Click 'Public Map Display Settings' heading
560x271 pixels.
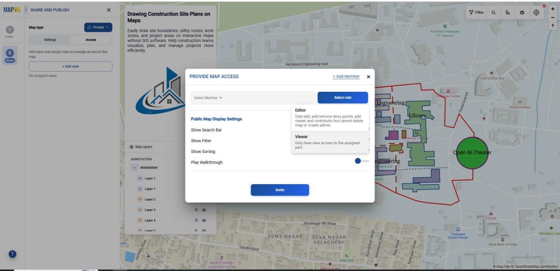pyautogui.click(x=217, y=119)
